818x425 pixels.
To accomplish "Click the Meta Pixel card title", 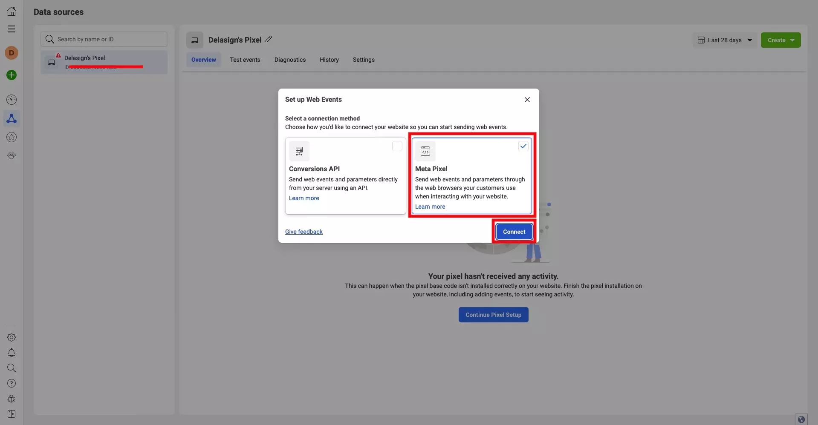I will (431, 169).
